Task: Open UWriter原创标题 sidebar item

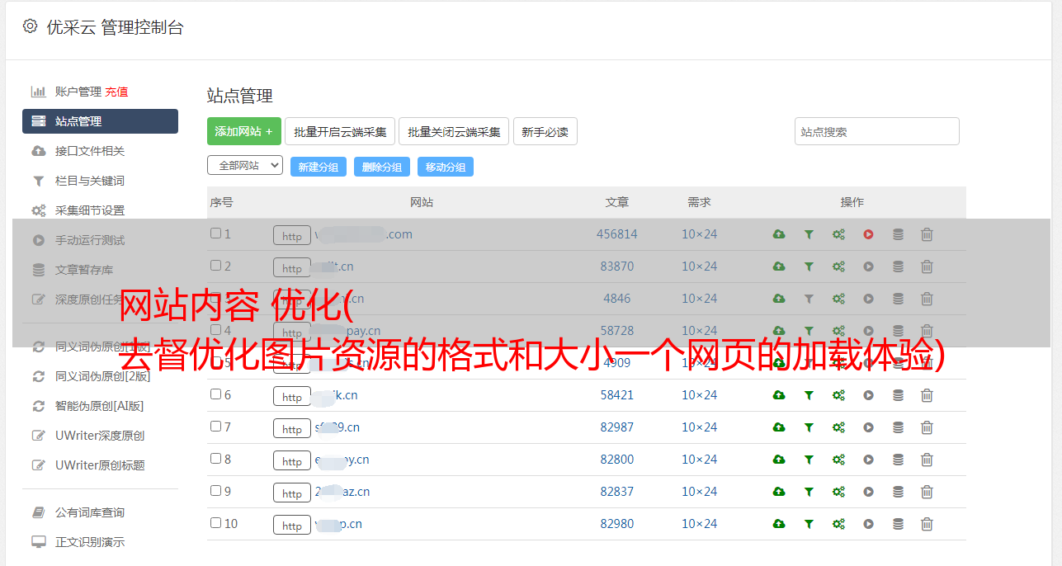Action: pyautogui.click(x=100, y=465)
